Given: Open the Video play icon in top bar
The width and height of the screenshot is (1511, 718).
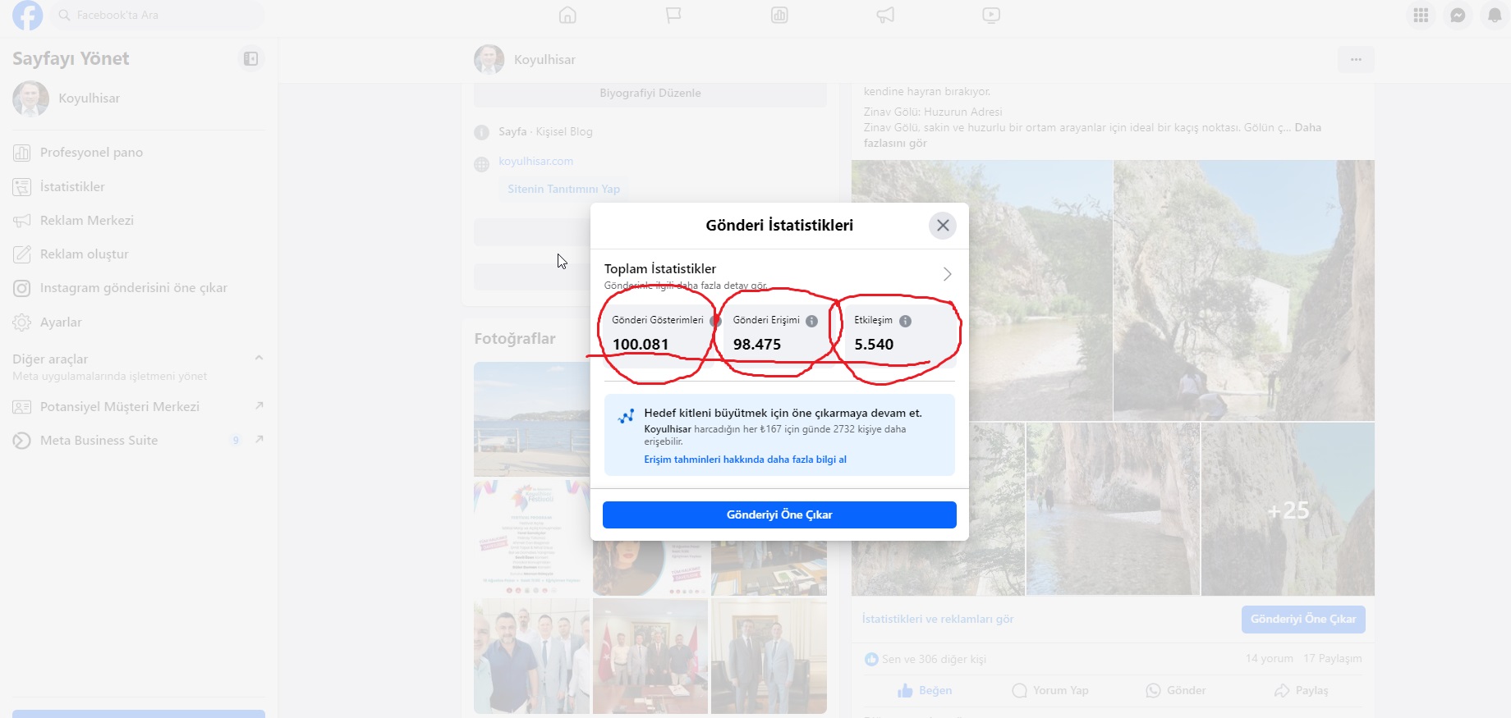Looking at the screenshot, I should pyautogui.click(x=991, y=15).
